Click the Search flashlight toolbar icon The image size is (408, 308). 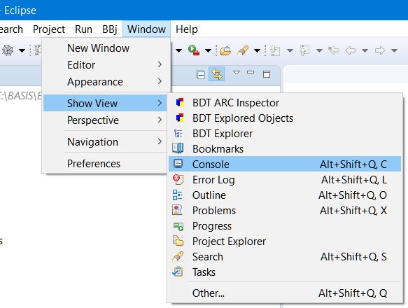point(243,50)
